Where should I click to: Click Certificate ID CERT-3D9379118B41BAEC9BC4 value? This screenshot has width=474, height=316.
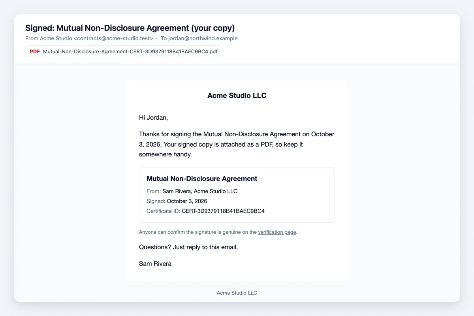click(223, 211)
